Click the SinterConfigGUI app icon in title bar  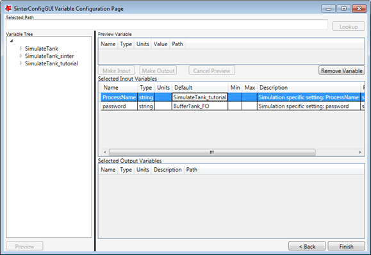click(x=8, y=8)
